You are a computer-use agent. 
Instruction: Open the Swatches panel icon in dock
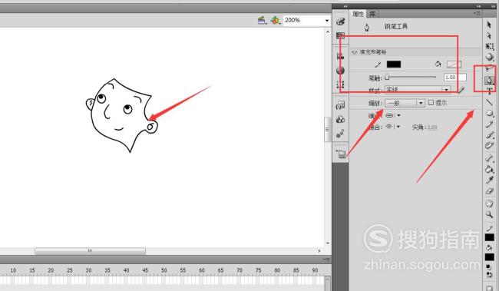click(x=341, y=35)
